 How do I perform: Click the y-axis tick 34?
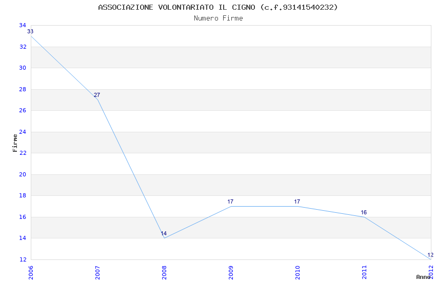point(23,25)
